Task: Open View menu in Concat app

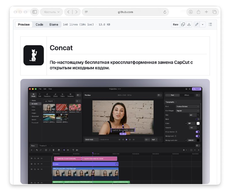Action: (50, 89)
